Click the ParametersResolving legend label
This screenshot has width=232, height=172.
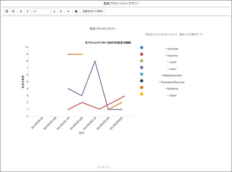tap(172, 82)
